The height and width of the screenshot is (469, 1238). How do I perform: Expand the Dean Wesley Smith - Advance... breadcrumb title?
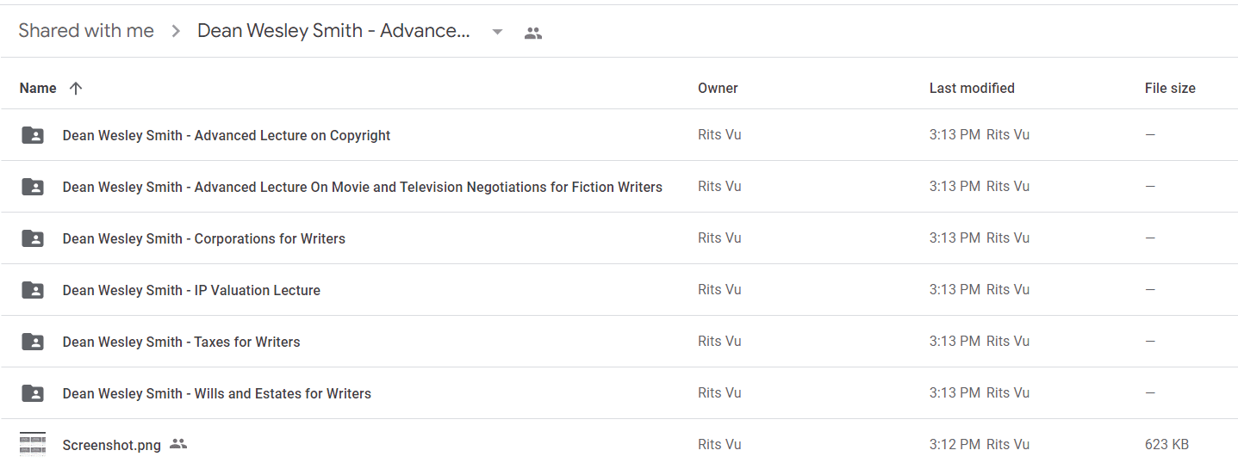pyautogui.click(x=333, y=31)
